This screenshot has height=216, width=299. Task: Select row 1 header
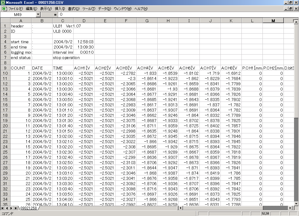pos(5,26)
